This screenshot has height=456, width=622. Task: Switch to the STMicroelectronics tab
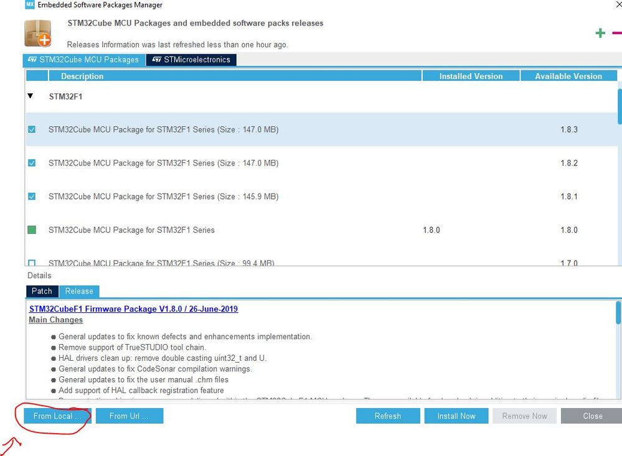tap(191, 60)
